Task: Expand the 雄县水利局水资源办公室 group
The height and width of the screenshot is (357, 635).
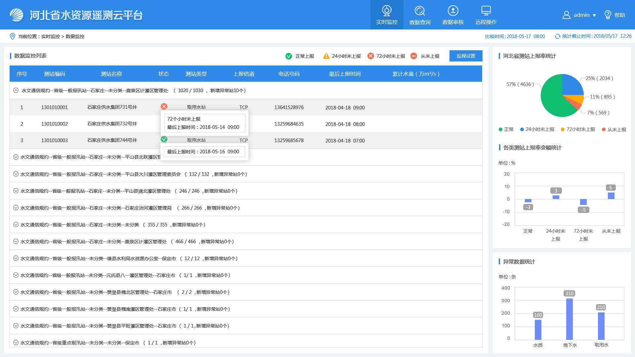Action: (x=16, y=258)
